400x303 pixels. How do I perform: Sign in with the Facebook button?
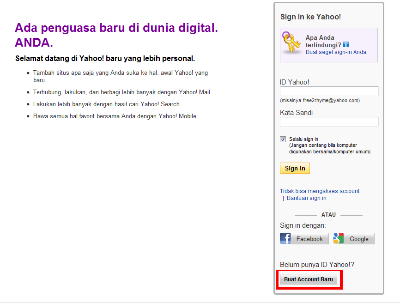click(304, 238)
